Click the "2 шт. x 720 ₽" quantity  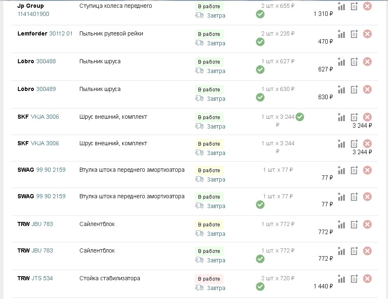(x=278, y=278)
